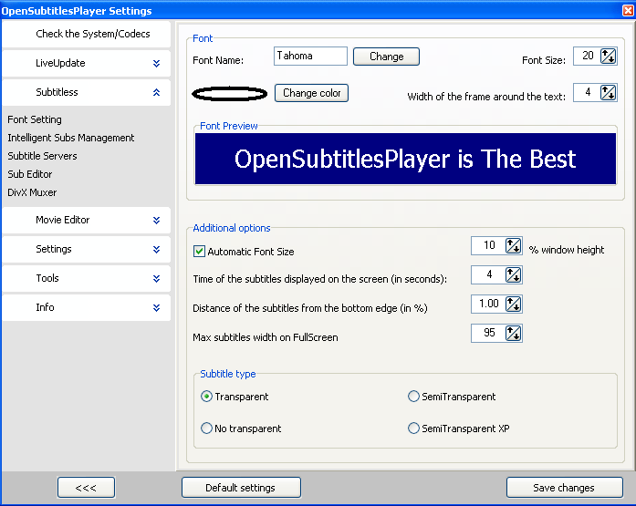636x506 pixels.
Task: Choose the No transparent option
Action: click(x=206, y=428)
